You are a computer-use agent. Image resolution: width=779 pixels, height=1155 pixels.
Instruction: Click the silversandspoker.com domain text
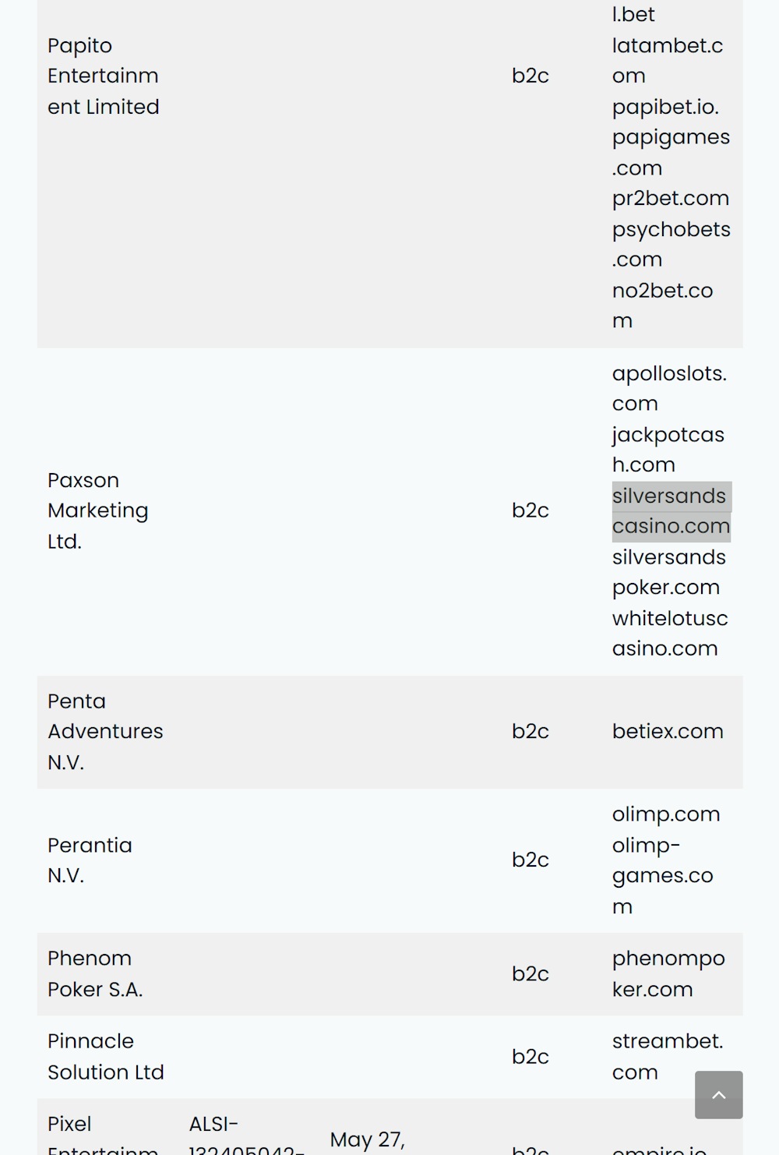[668, 572]
